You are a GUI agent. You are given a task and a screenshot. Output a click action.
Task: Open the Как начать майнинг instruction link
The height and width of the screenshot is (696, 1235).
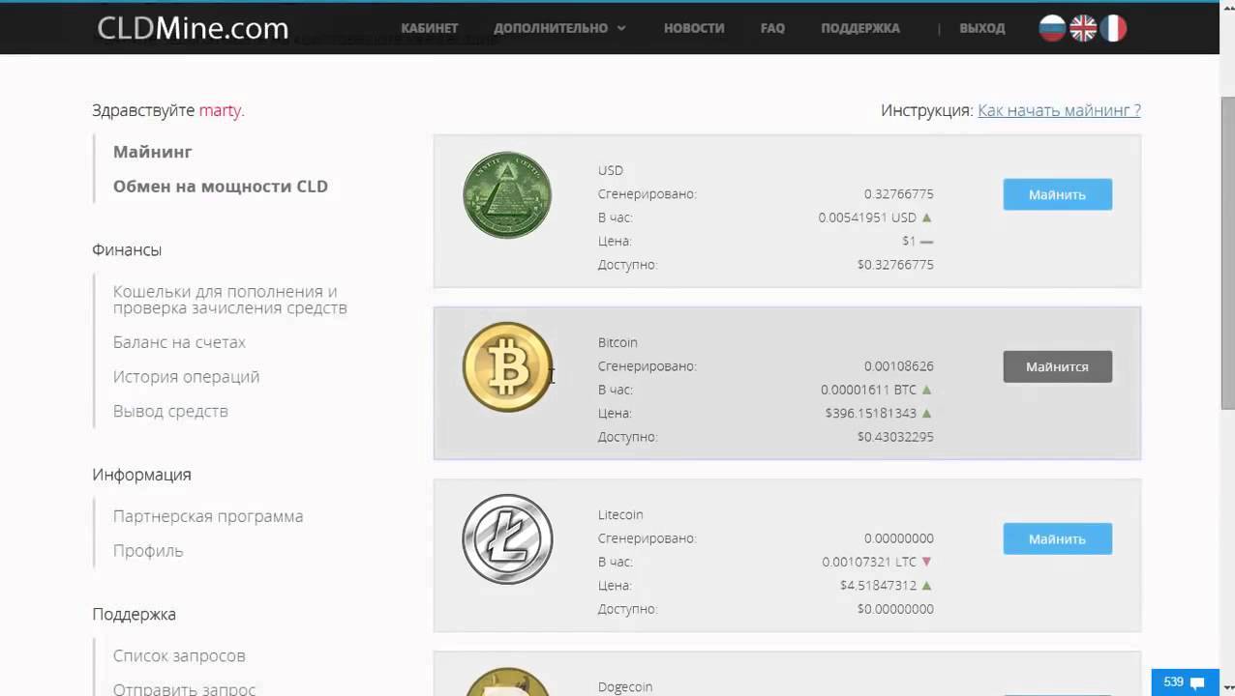coord(1059,110)
